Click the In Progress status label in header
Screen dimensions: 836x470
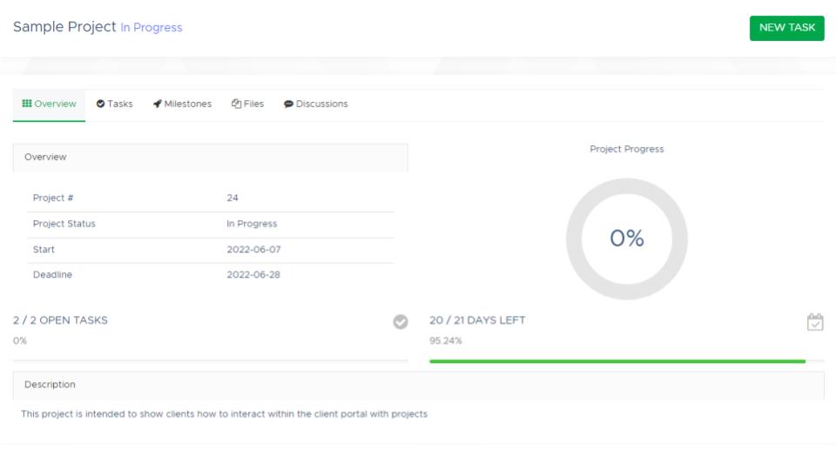point(152,28)
